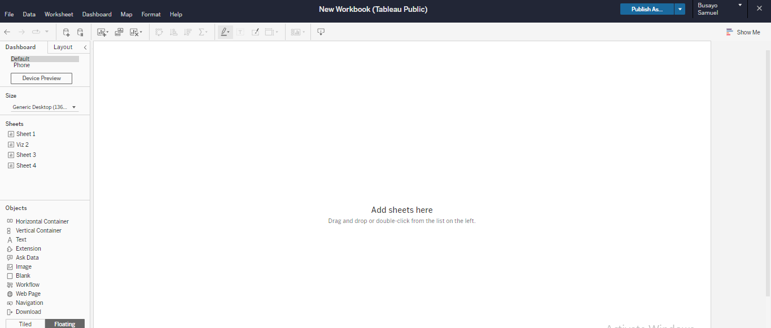Click the Highlight pen icon
771x328 pixels.
224,32
